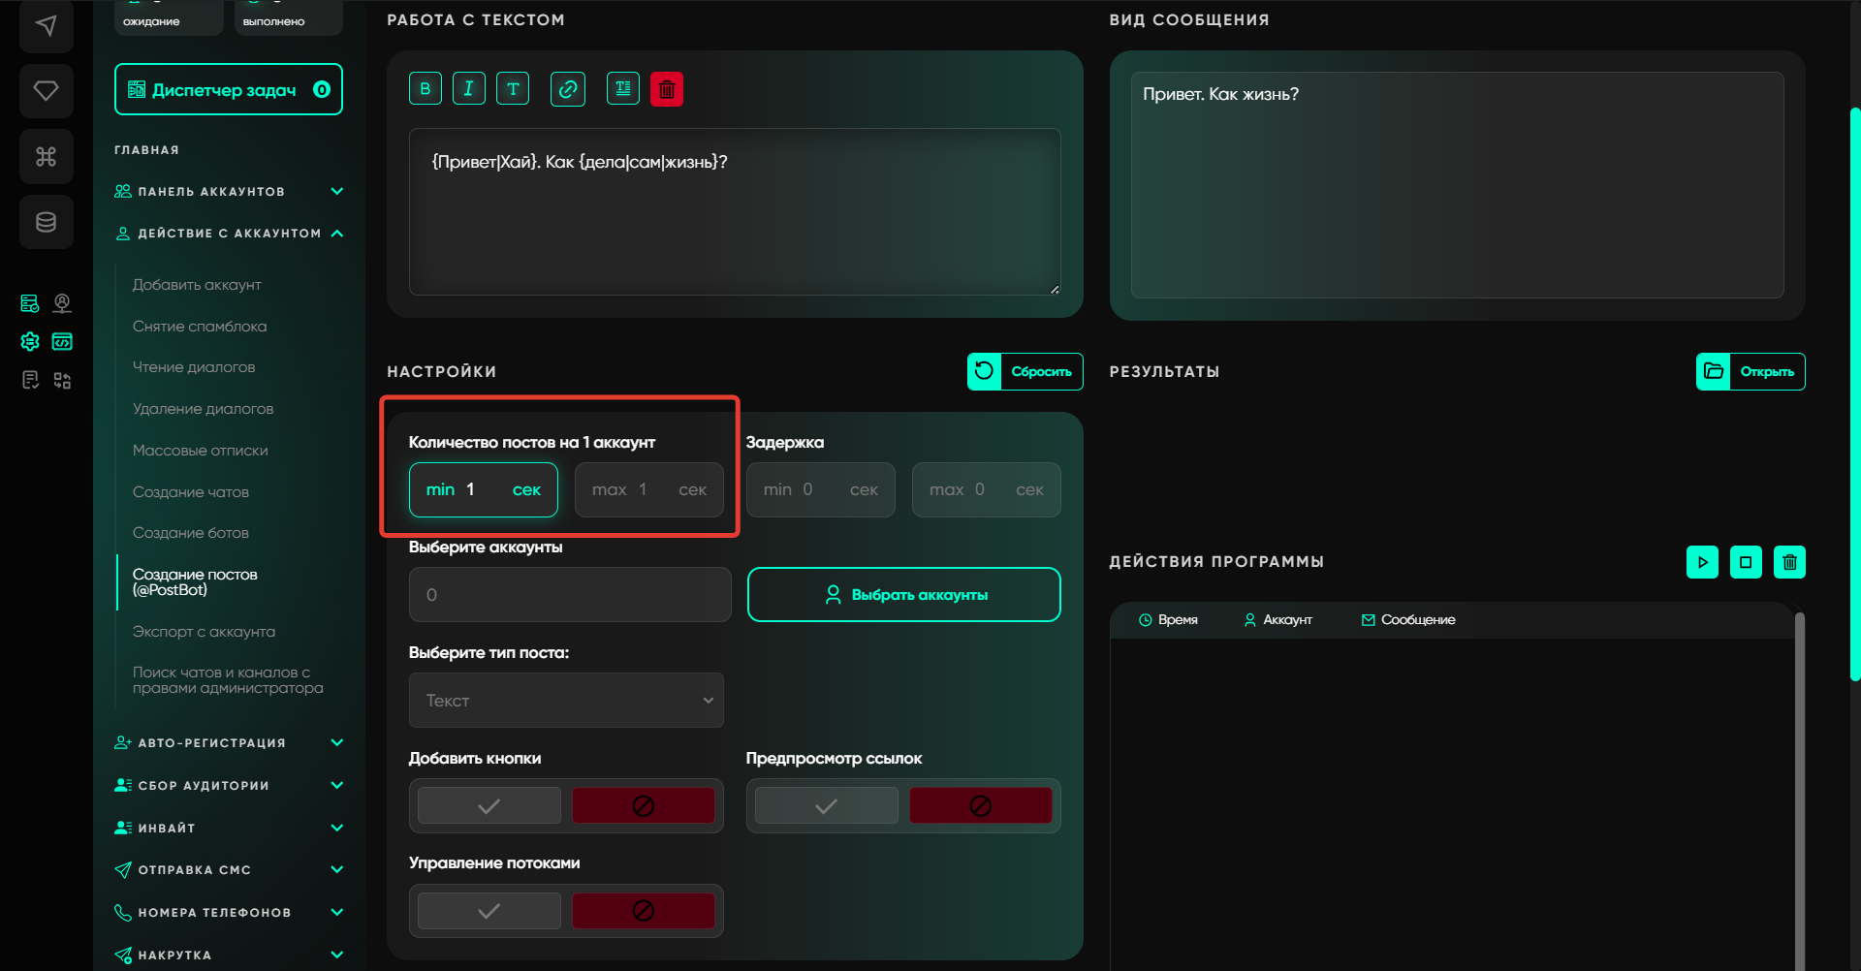Enable Управление потоками checkmark toggle

[x=489, y=911]
